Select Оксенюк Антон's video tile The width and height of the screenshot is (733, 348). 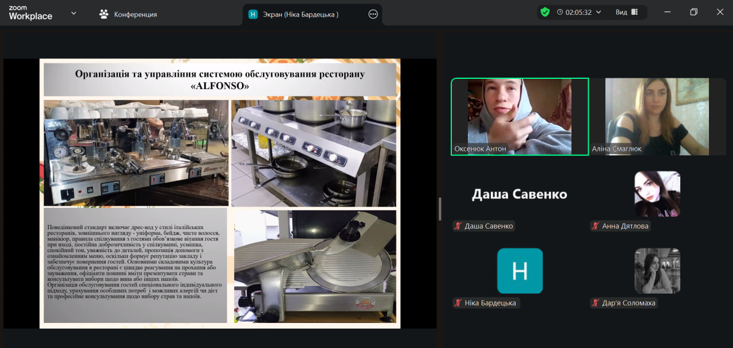519,117
